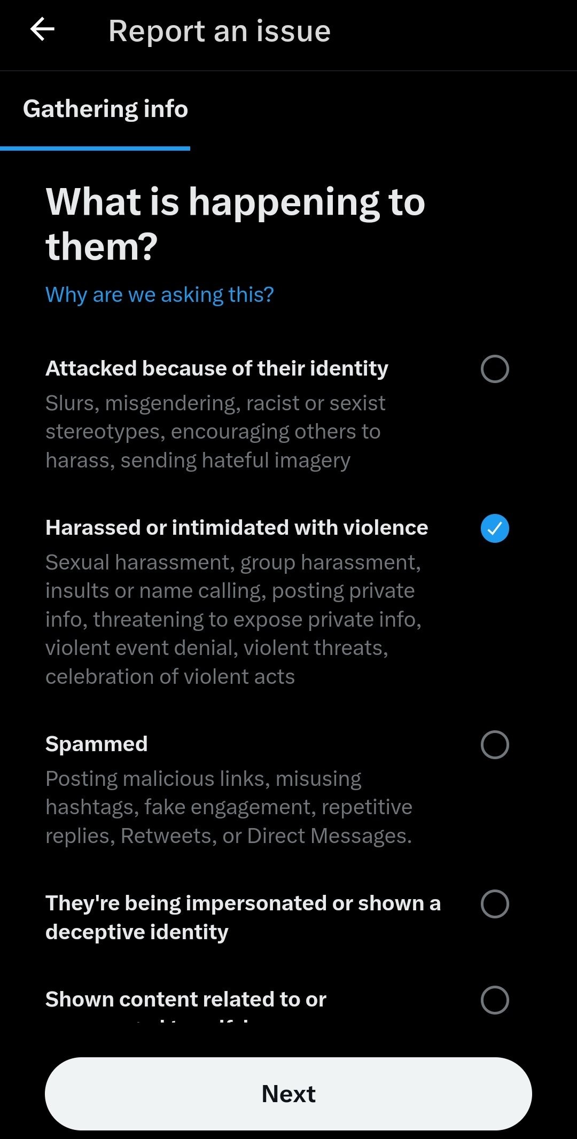Tap 'Harassed or intimidated with violence' label
Image resolution: width=577 pixels, height=1139 pixels.
coord(237,528)
